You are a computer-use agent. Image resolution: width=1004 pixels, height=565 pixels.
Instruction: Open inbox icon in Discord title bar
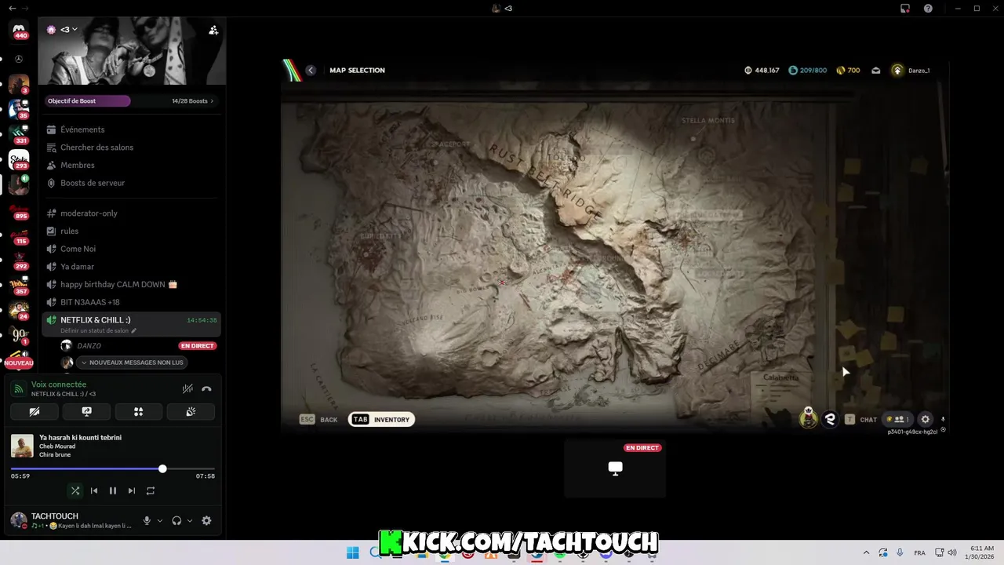[x=904, y=8]
